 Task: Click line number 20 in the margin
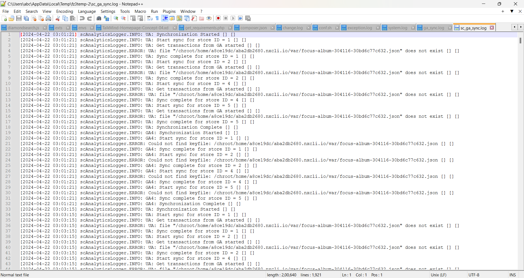8,138
